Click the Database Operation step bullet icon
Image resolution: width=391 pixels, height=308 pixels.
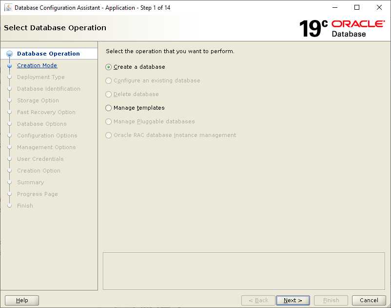tap(10, 54)
